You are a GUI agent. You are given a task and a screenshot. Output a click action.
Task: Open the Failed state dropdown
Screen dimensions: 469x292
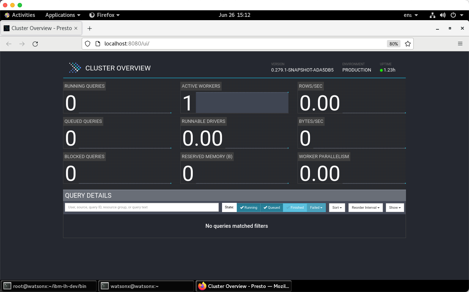coord(316,208)
